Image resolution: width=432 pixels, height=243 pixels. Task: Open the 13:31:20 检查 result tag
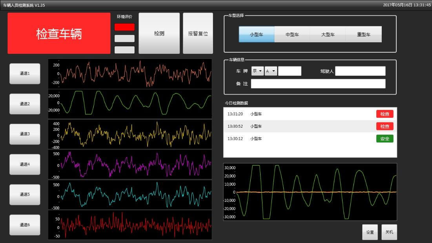(x=385, y=114)
